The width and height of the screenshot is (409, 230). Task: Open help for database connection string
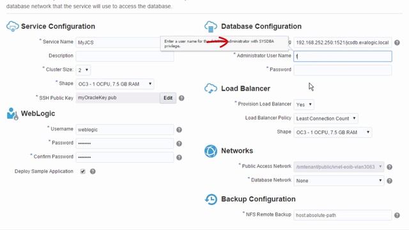[x=397, y=43]
